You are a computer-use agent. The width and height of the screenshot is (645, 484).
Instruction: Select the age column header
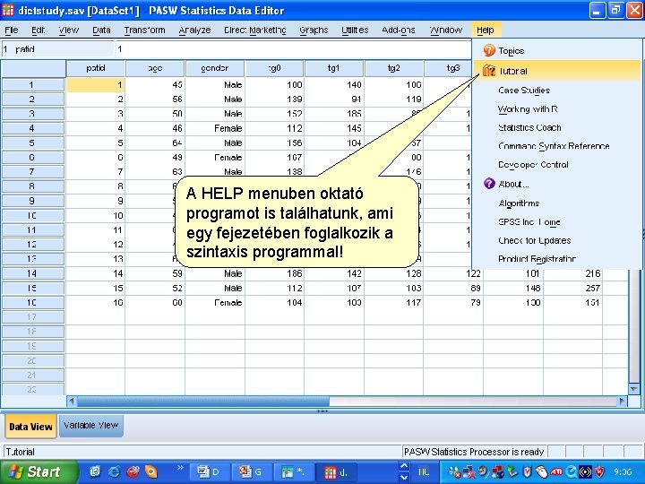[156, 68]
